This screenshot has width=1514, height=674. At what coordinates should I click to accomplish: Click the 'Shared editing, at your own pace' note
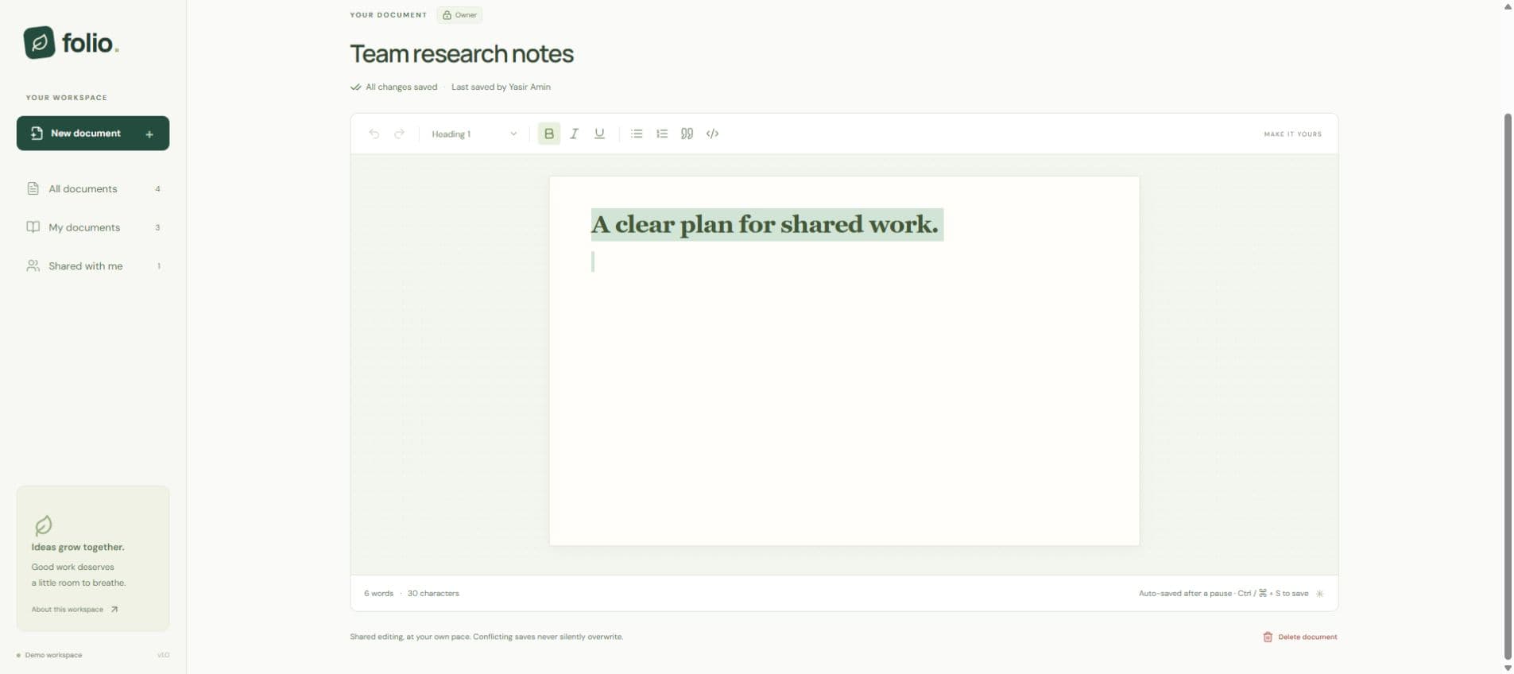486,637
